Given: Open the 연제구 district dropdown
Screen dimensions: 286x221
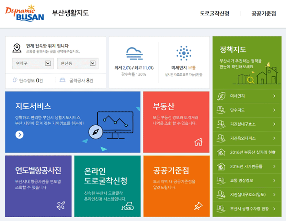Looking at the screenshot, I should [32, 63].
